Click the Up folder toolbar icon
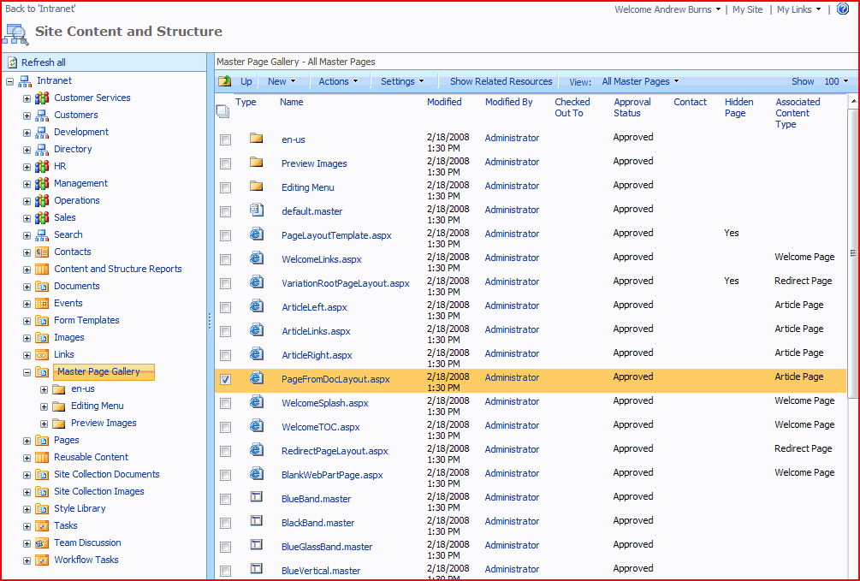860x581 pixels. point(225,81)
